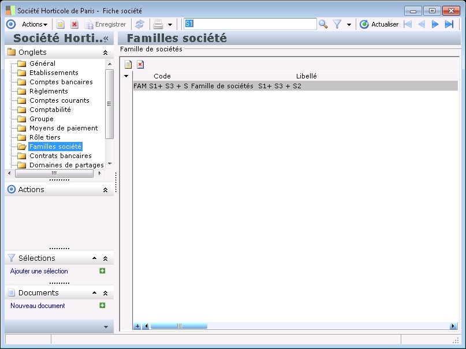Viewport: 466px width, 349px height.
Task: Open the grid column selector triangle
Action: [126, 76]
